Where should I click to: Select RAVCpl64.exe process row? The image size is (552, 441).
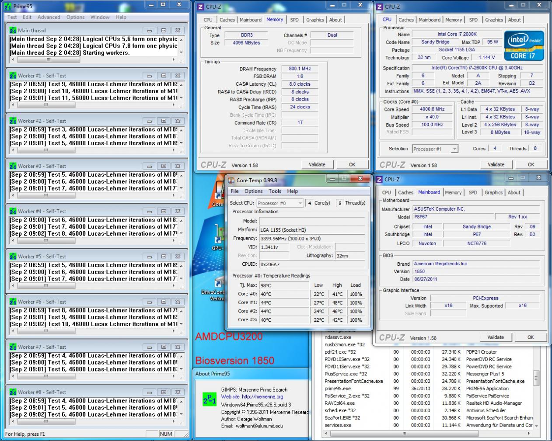(427, 403)
